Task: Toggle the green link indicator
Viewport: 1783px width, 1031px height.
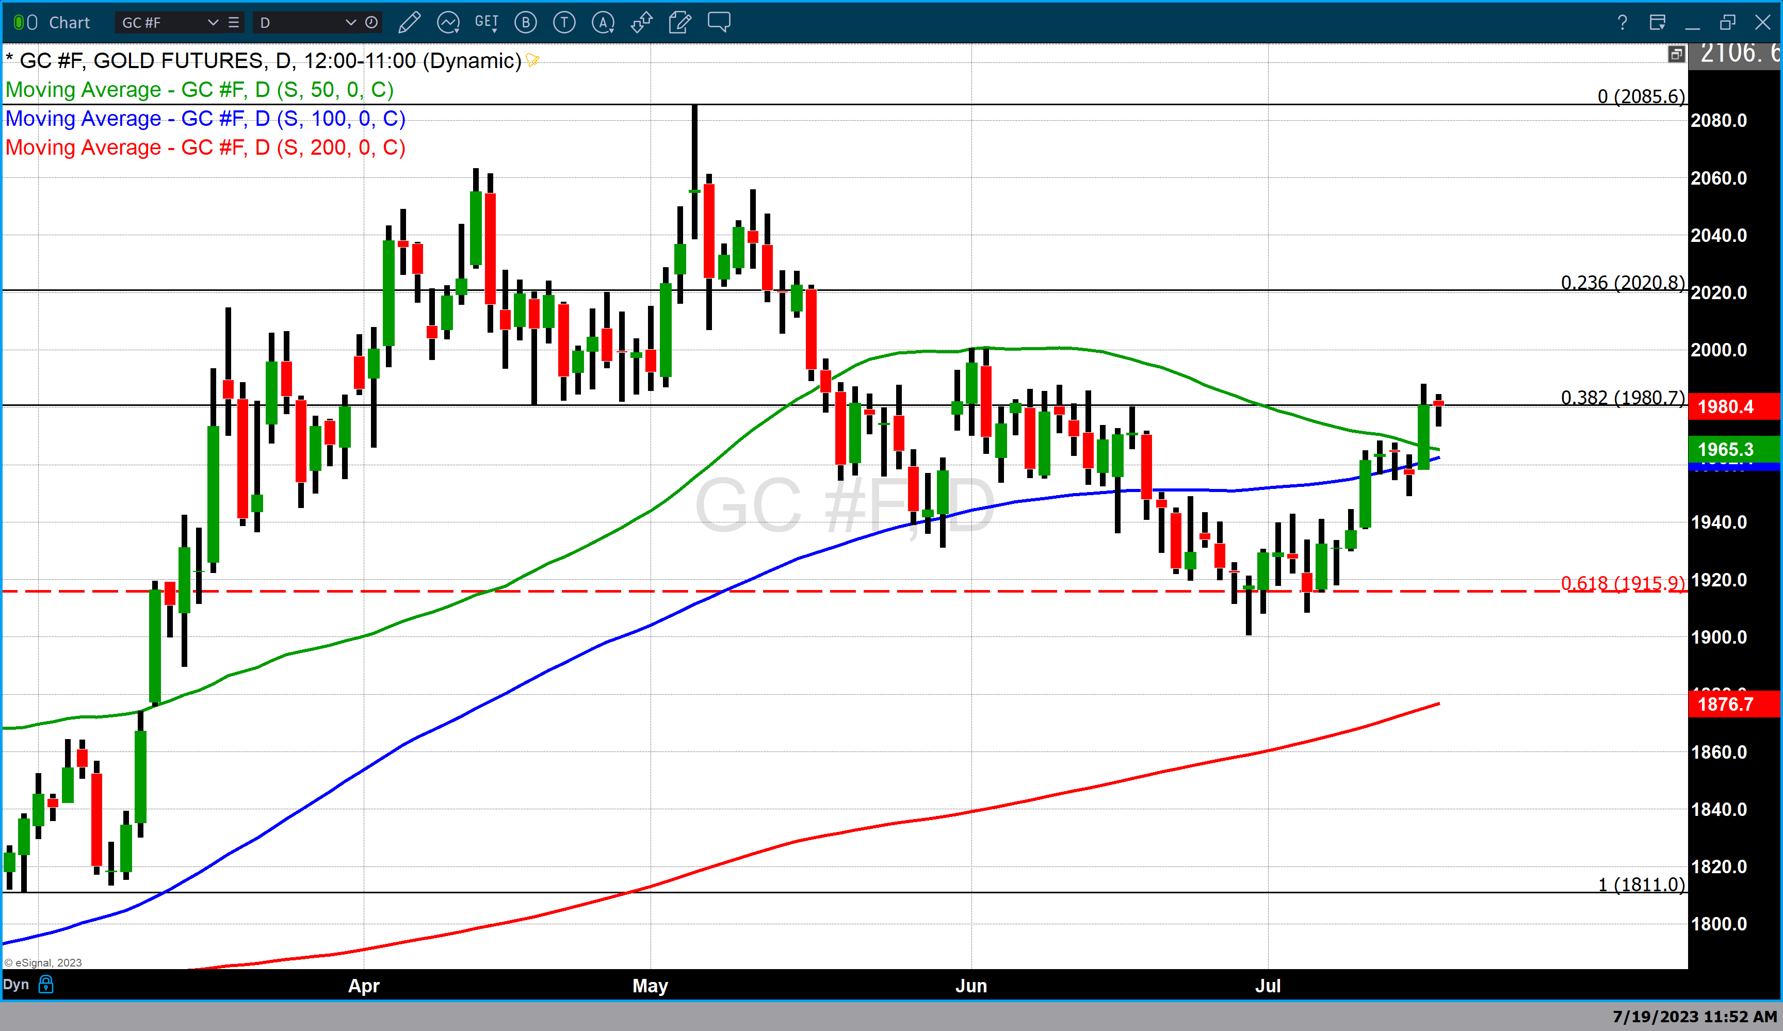Action: [x=20, y=23]
